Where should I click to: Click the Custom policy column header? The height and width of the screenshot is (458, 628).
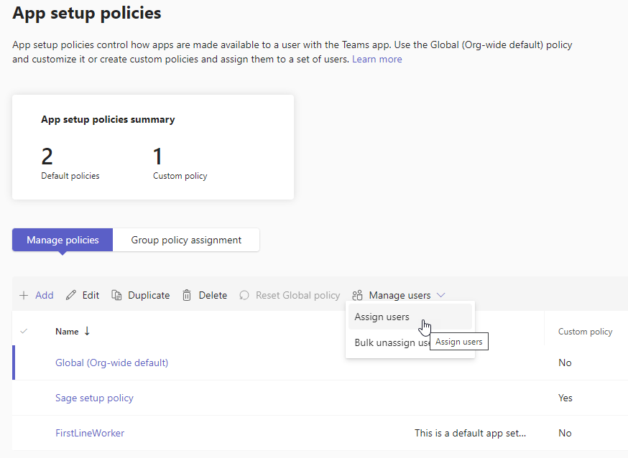[x=585, y=332]
